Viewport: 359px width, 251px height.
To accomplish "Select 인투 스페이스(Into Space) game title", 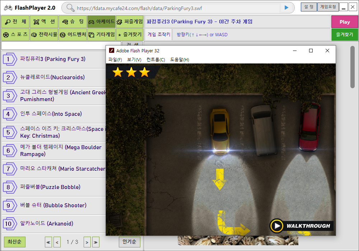I will coord(51,114).
